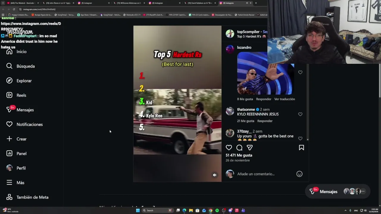Screen dimensions: 381x214
Task: Open File Explorer from the taskbar
Action: (191, 210)
